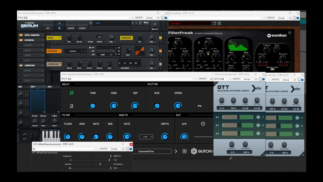The image size is (323, 182).
Task: Click the OTT magnifier icon
Action: [215, 84]
